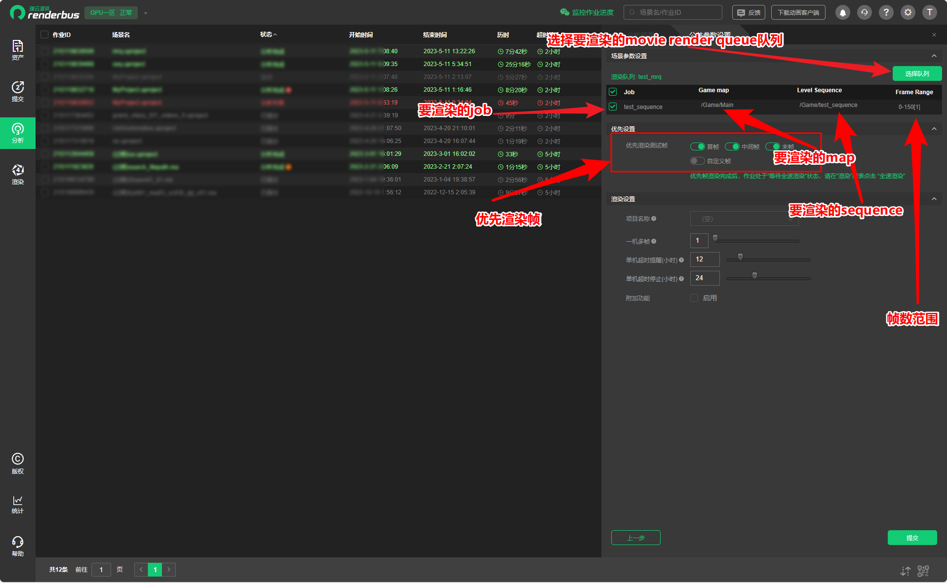Uncheck the test_sequence job checkbox
The image size is (947, 583).
613,107
